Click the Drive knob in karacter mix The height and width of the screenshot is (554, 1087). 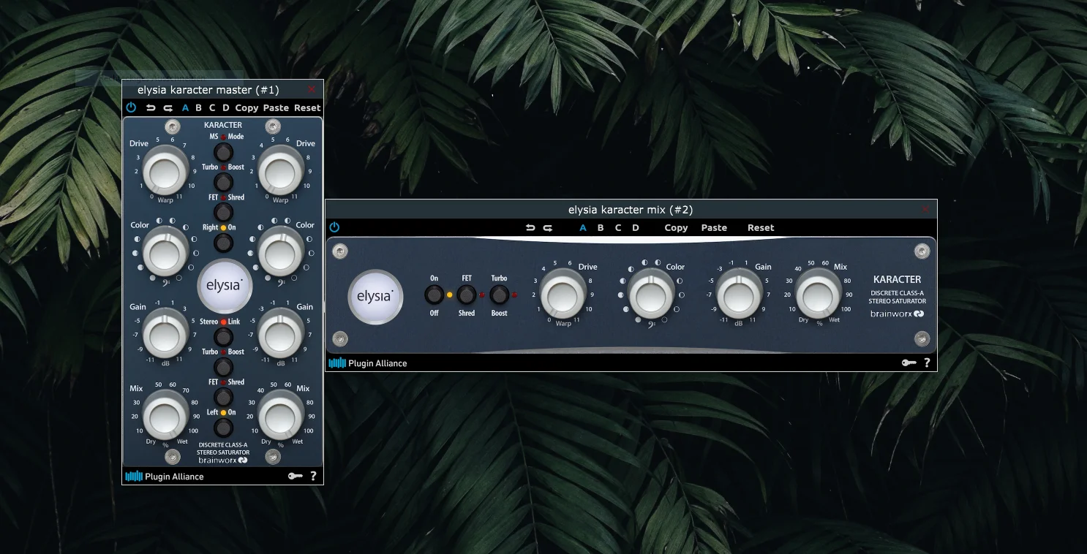(563, 294)
